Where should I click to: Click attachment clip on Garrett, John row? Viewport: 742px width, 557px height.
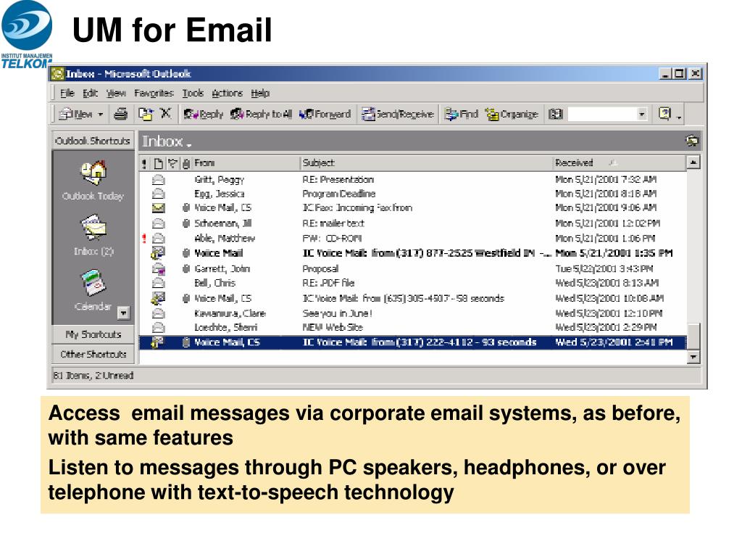186,268
